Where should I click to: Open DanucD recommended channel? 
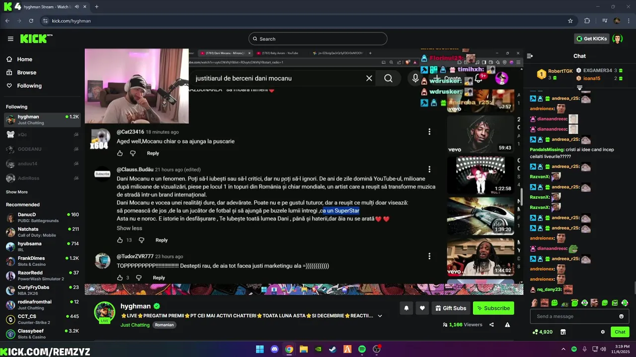click(42, 218)
